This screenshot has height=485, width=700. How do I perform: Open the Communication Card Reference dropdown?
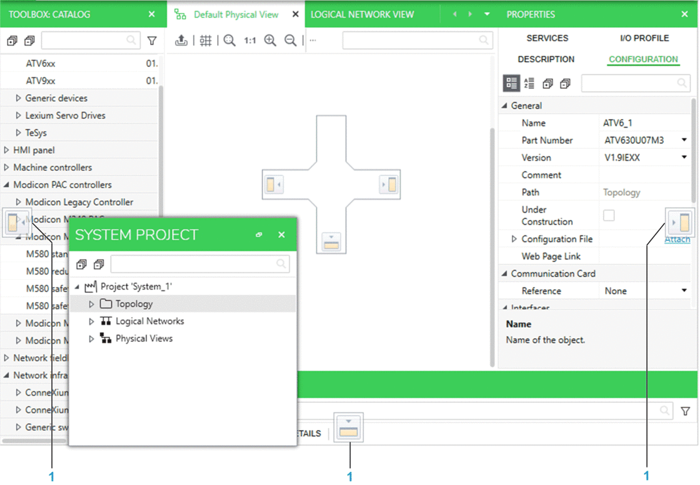(684, 291)
